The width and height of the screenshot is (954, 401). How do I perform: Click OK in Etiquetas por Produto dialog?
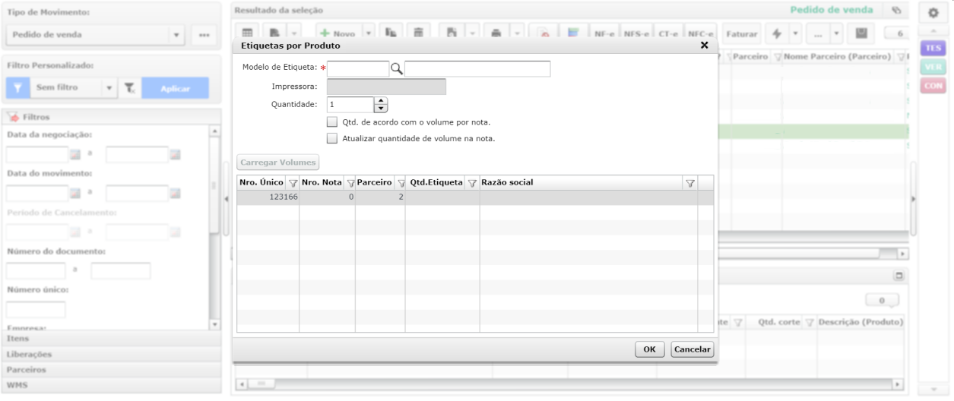[x=649, y=349]
